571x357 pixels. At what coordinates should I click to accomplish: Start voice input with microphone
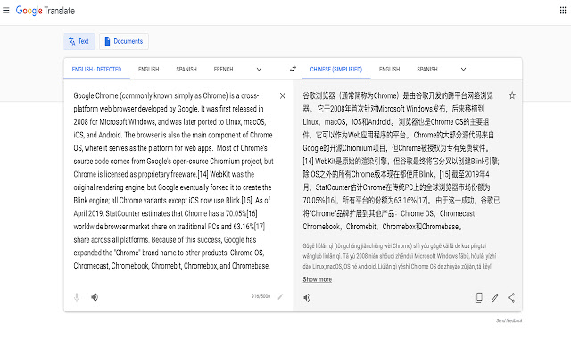point(78,296)
